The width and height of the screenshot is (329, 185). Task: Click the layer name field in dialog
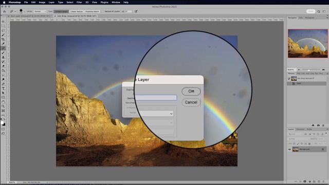tap(156, 98)
